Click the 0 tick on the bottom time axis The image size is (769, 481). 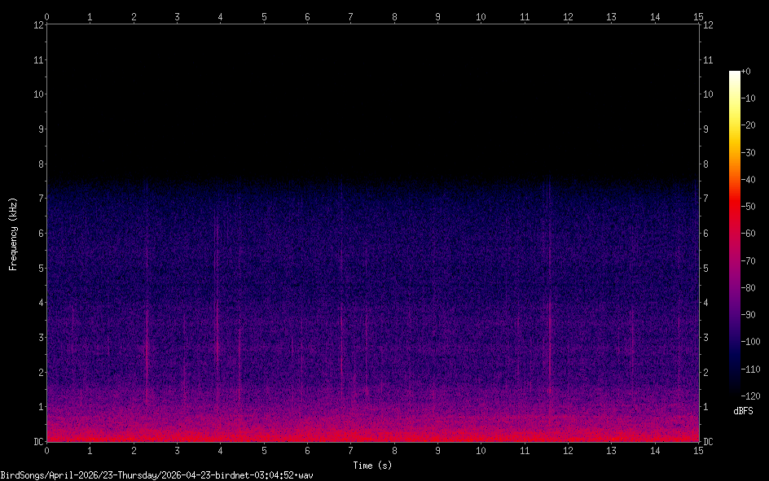point(46,450)
